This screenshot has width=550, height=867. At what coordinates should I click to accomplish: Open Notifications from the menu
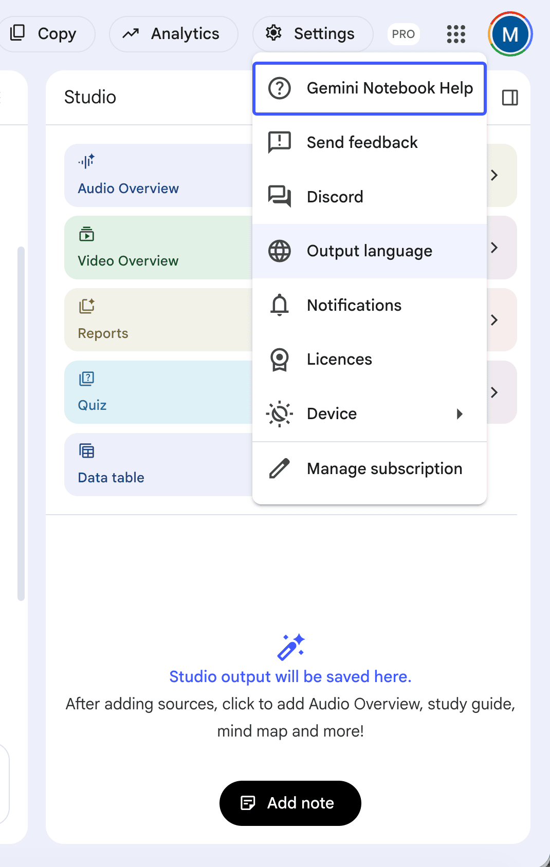(370, 305)
